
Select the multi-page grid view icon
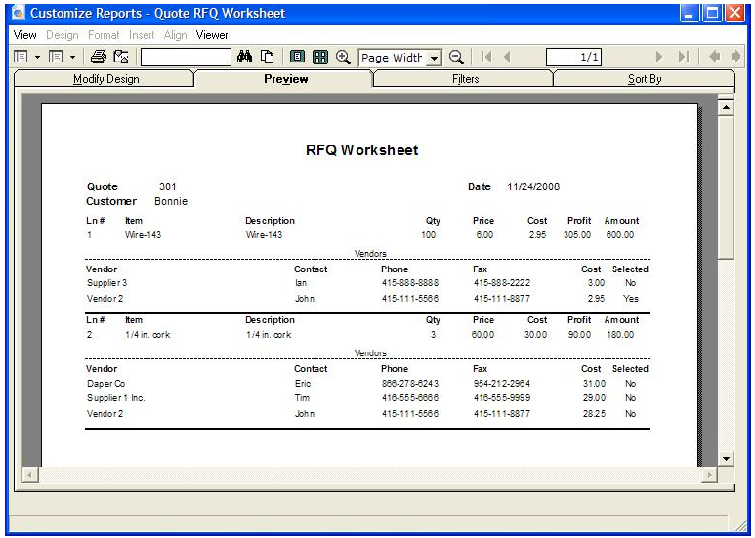pyautogui.click(x=319, y=59)
